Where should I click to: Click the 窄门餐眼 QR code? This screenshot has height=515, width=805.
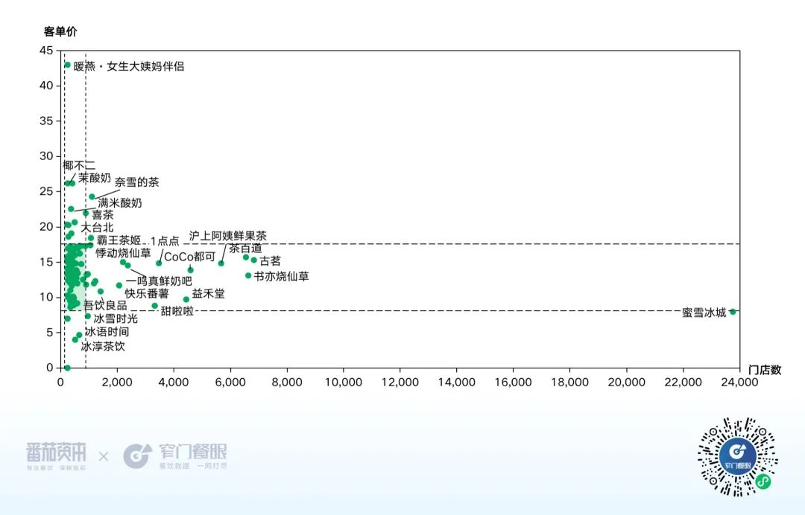pos(738,457)
